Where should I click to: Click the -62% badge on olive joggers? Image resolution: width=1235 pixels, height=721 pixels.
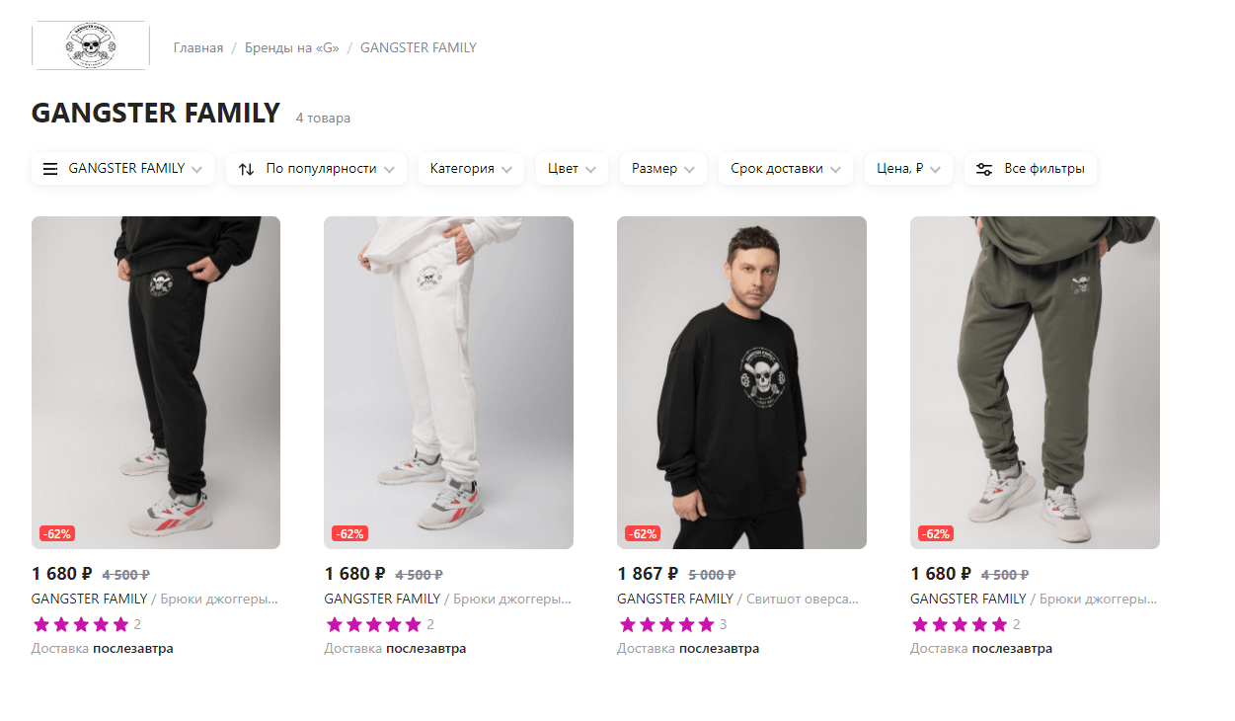(935, 534)
